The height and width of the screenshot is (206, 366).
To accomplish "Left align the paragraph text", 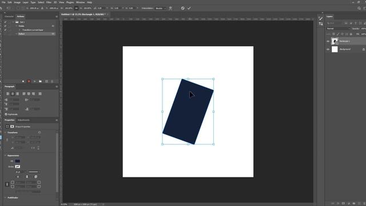I will (7, 94).
